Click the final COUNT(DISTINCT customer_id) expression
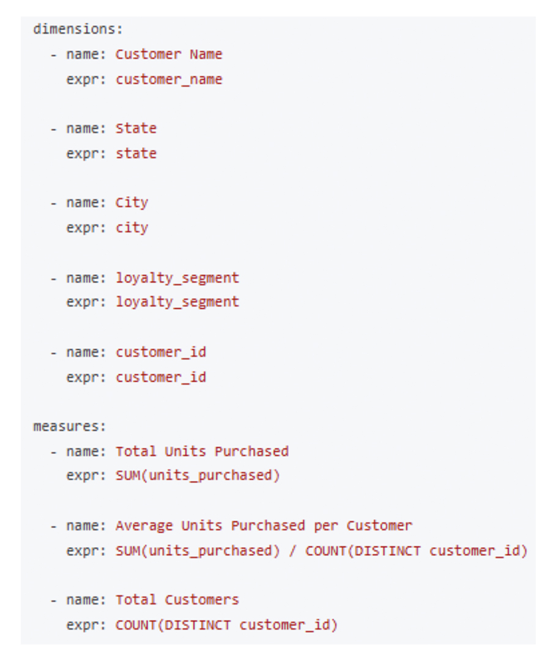 point(226,625)
